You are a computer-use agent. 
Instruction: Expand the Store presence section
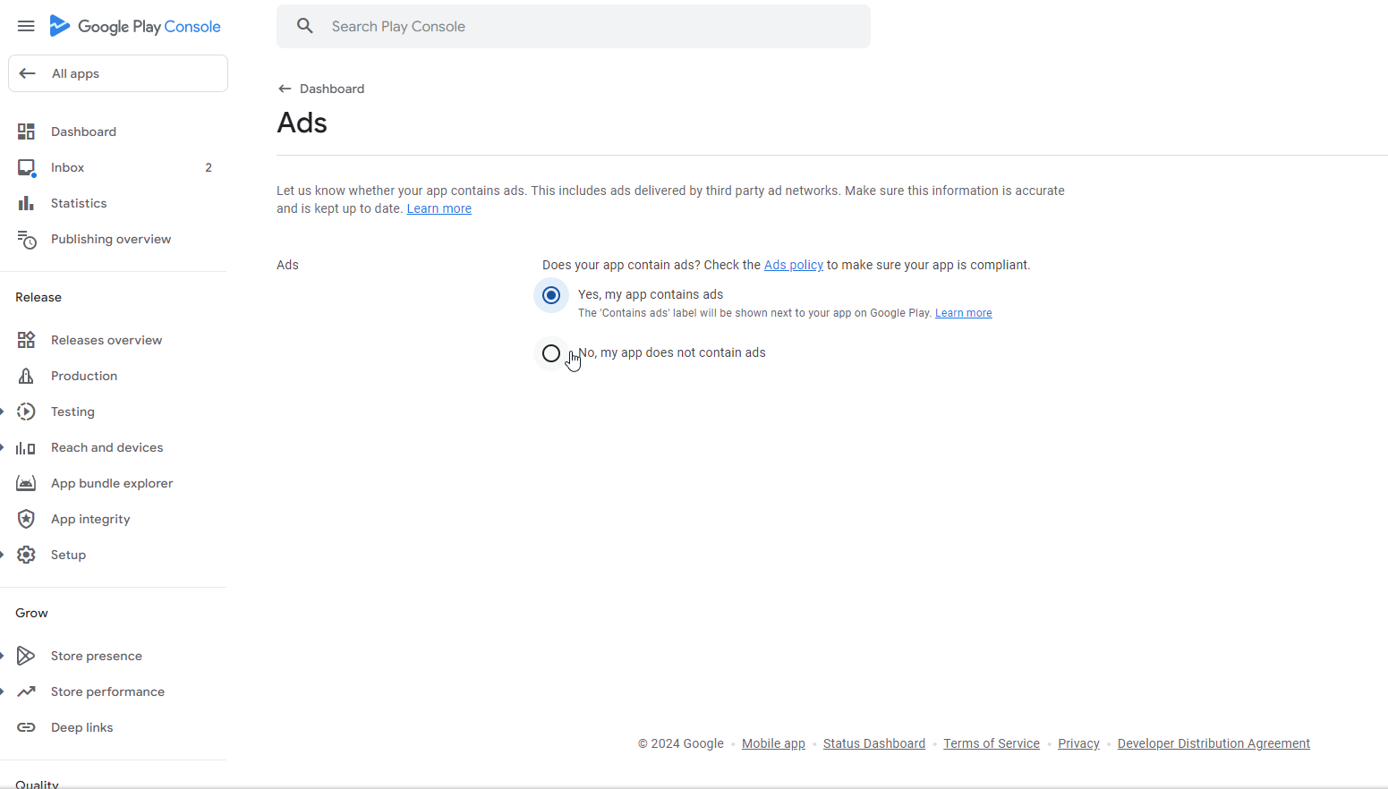pos(96,655)
